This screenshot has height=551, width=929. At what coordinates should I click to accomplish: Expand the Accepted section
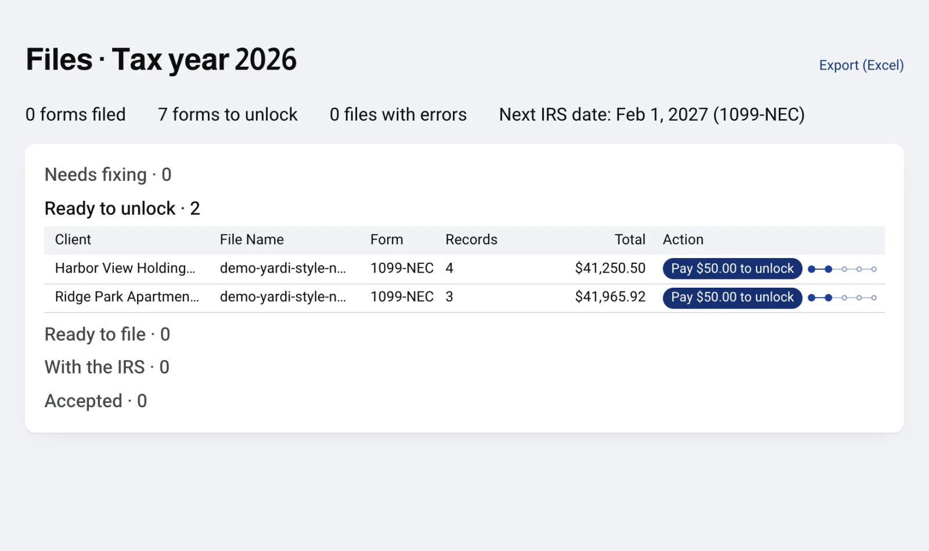pos(96,401)
